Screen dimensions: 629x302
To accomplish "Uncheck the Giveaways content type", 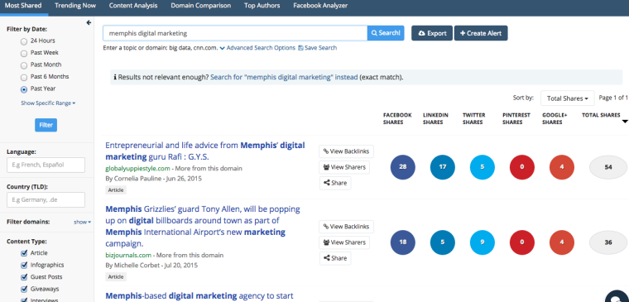I will tap(24, 289).
